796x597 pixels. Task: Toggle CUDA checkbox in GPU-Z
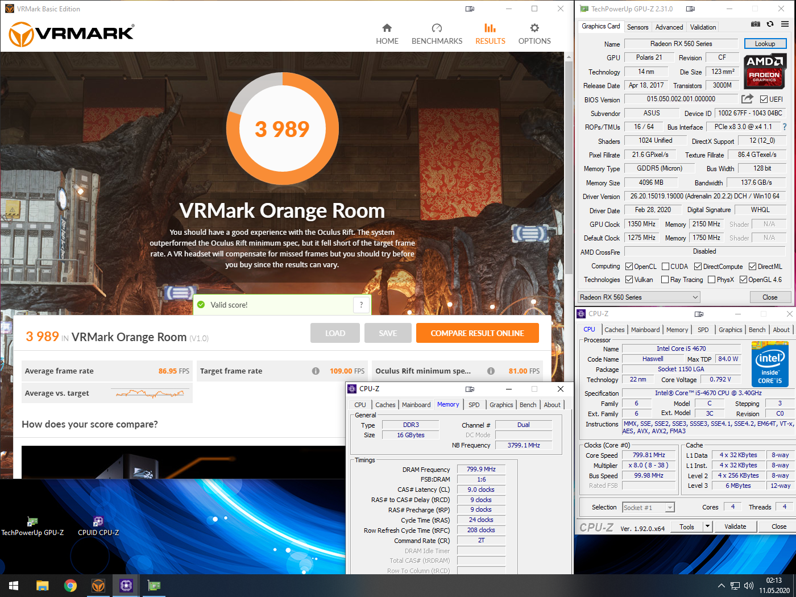click(x=665, y=267)
